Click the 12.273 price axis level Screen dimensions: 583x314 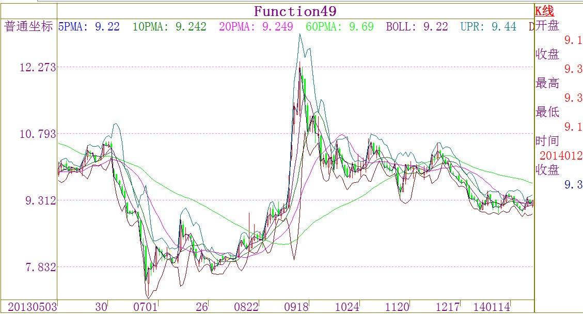click(37, 67)
